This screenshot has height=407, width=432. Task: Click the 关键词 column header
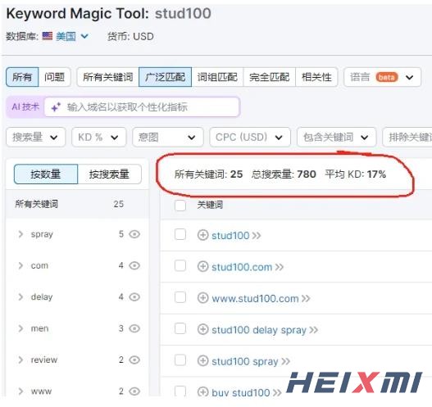[210, 205]
